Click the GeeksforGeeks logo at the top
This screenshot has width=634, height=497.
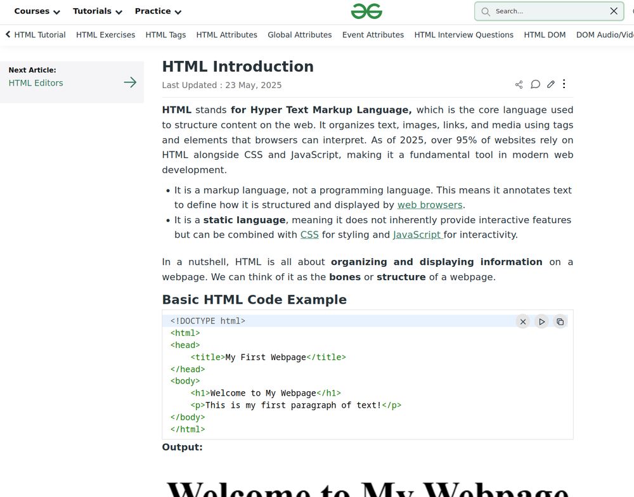366,11
